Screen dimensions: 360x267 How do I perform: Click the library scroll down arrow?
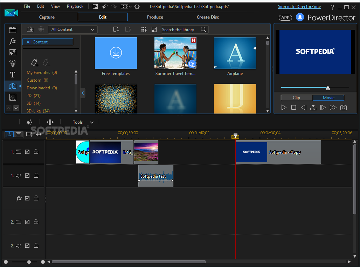click(268, 111)
